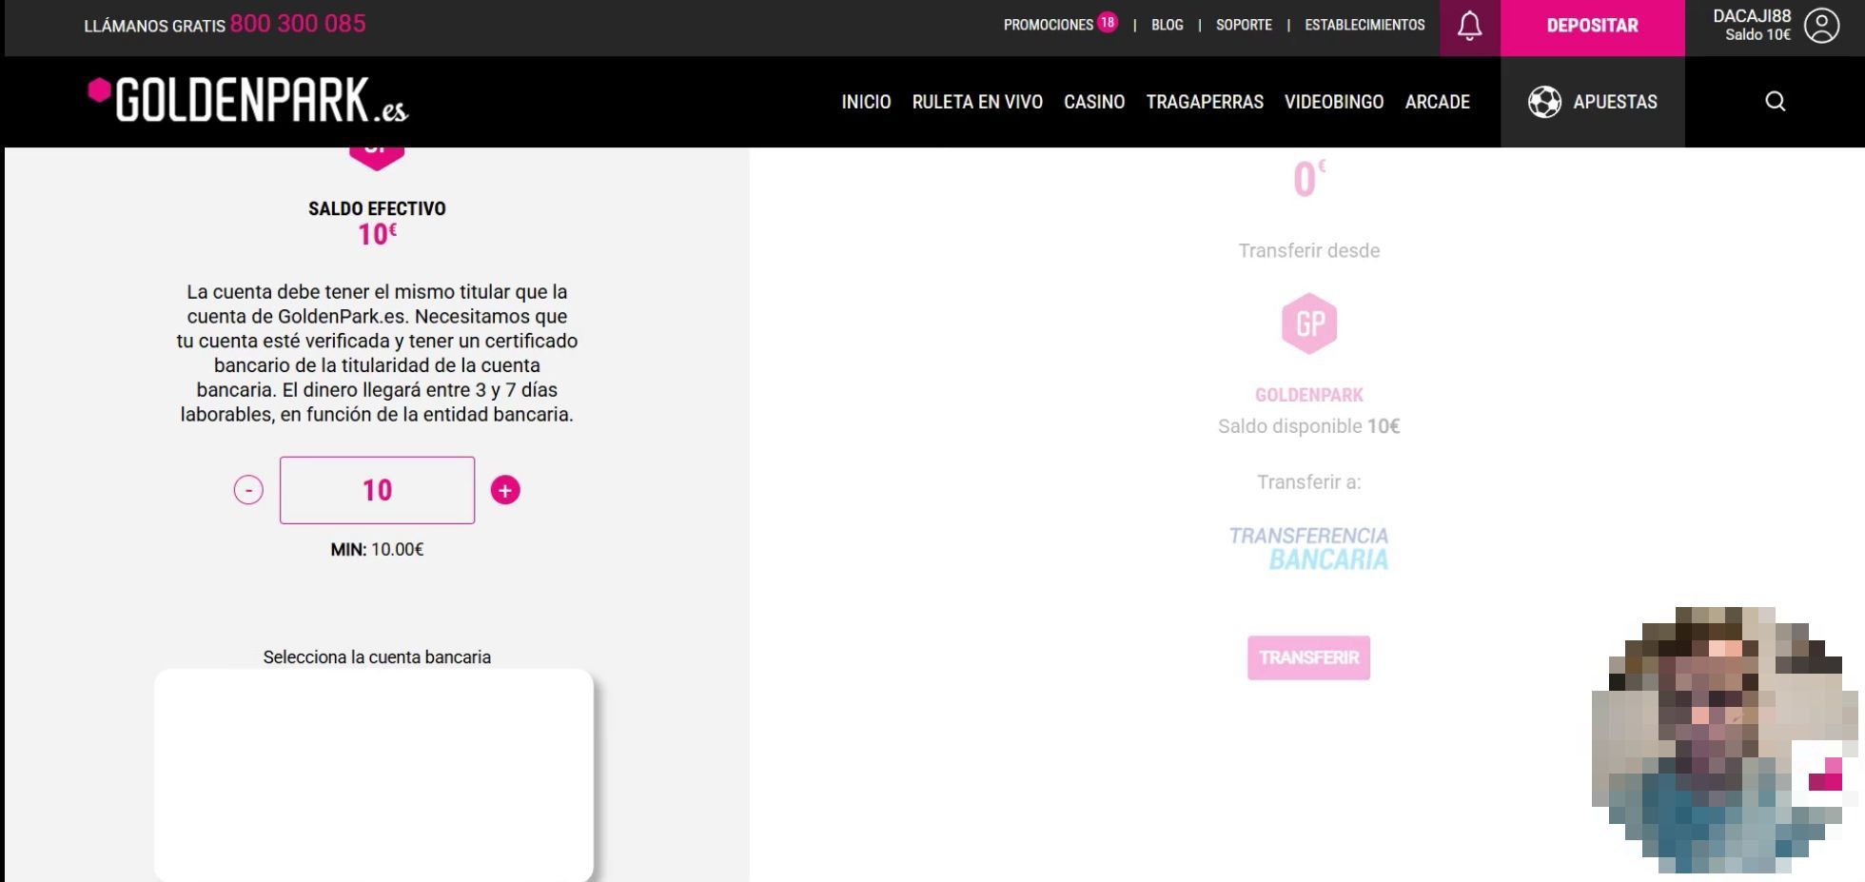Open the bank account selection box
This screenshot has width=1865, height=882.
point(374,774)
